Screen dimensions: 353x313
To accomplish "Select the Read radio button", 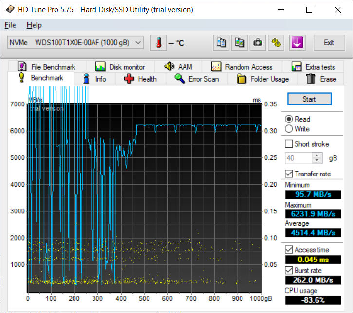I will tap(289, 119).
